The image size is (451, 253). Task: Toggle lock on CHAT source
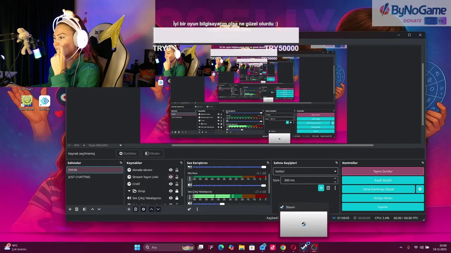[177, 184]
